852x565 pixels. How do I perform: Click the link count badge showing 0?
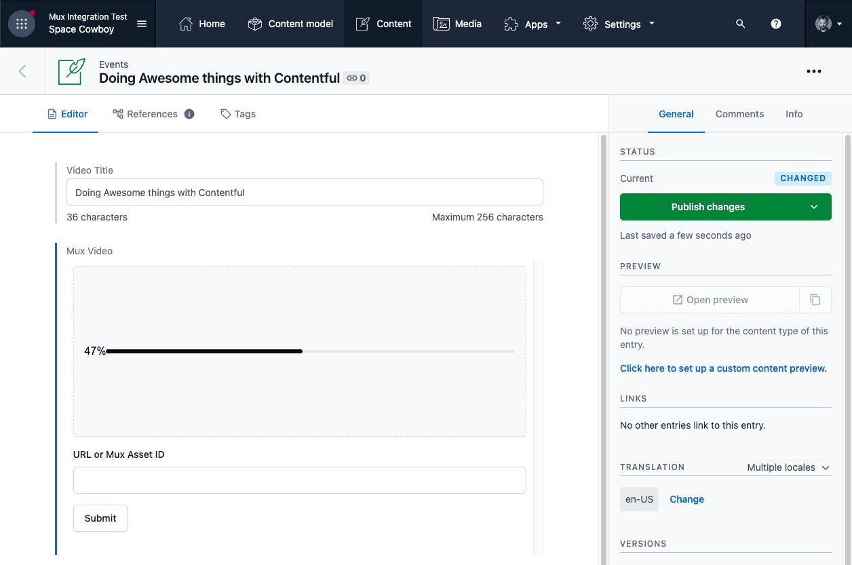tap(356, 78)
